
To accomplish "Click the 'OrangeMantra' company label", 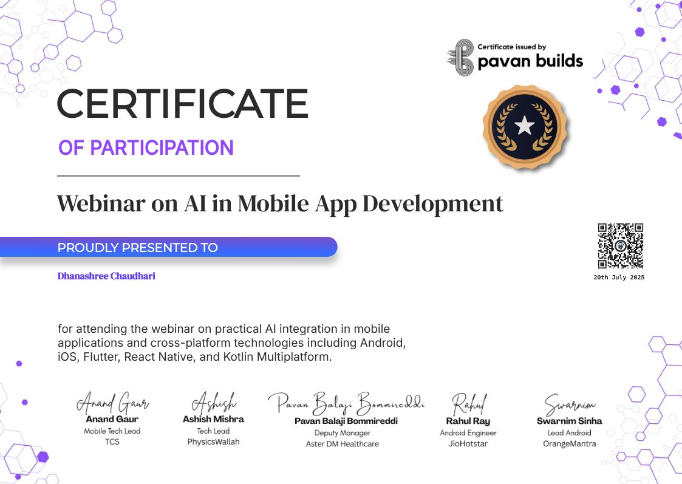I will [x=570, y=444].
